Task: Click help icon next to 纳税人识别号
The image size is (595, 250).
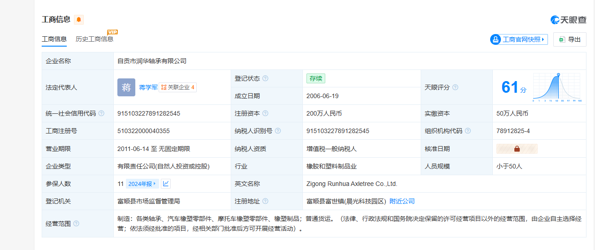Action: (278, 131)
